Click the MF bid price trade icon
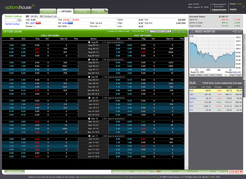The width and height of the screenshot is (246, 179). click(x=38, y=23)
